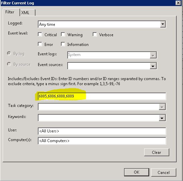Open the Event logs System dropdown

(x=112, y=55)
